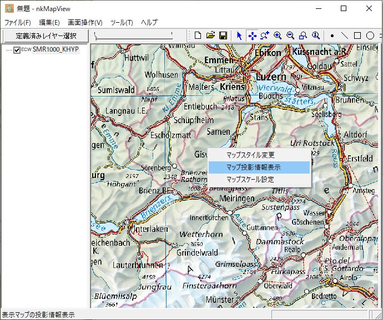
Task: Open the ファイル(F) menu
Action: pos(18,23)
